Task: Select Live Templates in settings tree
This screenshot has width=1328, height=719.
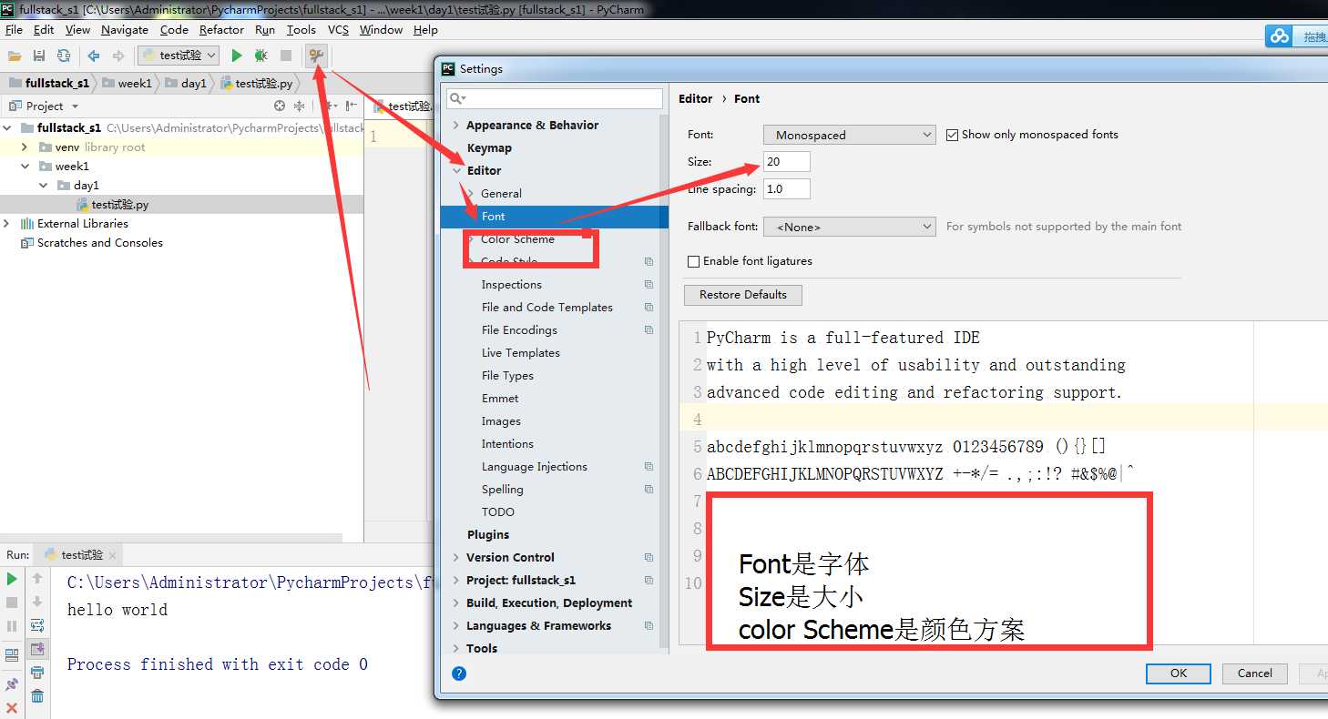Action: [x=520, y=353]
